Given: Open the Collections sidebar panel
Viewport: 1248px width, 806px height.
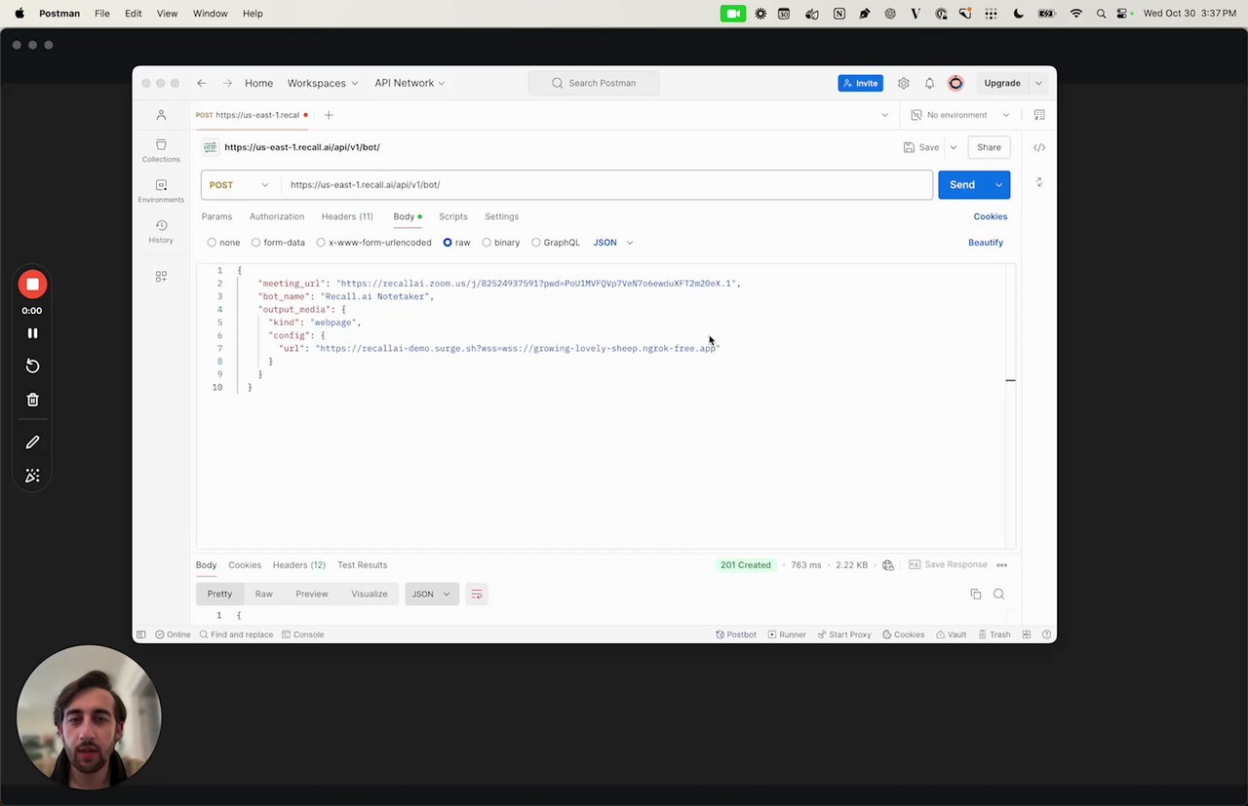Looking at the screenshot, I should [x=161, y=150].
